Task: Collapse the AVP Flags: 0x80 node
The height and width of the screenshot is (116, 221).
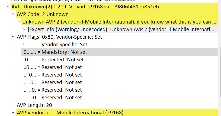Action: point(13,37)
